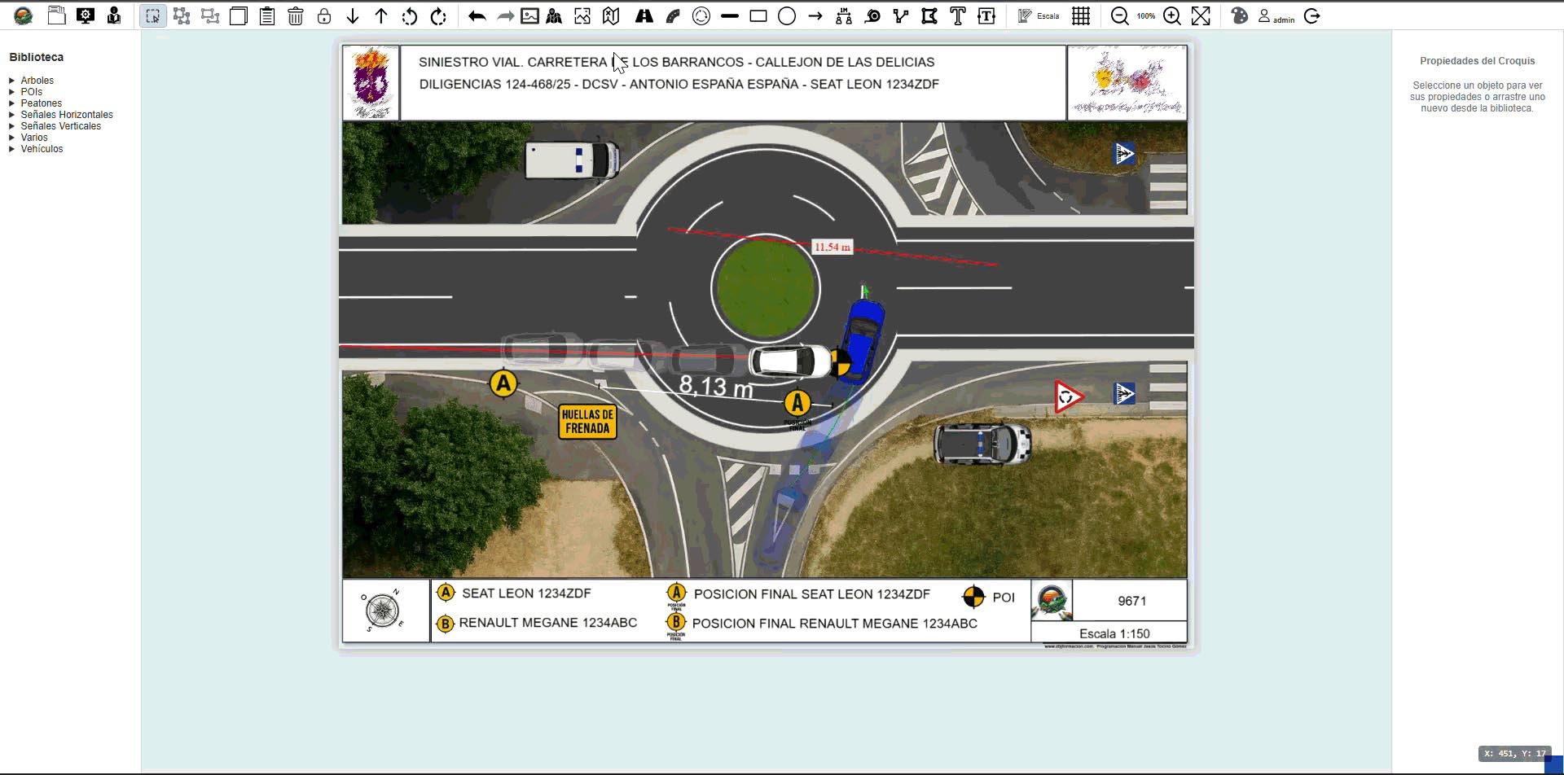Select the measuring tape tool

(872, 16)
